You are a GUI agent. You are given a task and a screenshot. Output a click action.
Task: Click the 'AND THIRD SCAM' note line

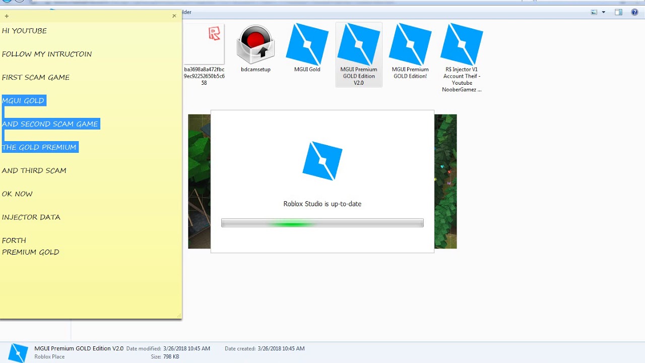(34, 170)
